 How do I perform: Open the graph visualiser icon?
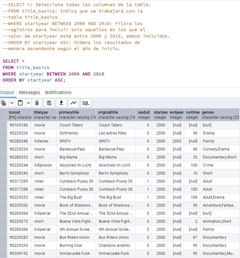(x=74, y=103)
